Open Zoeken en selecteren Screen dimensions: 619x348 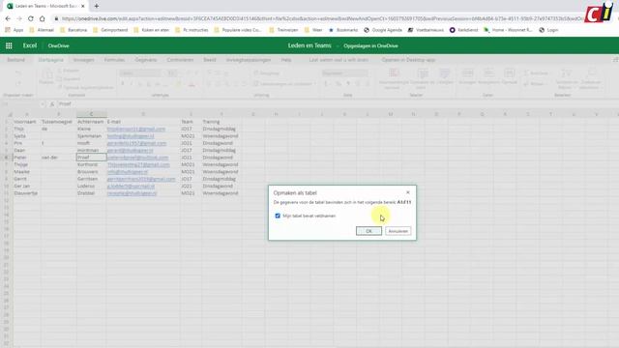[x=591, y=78]
